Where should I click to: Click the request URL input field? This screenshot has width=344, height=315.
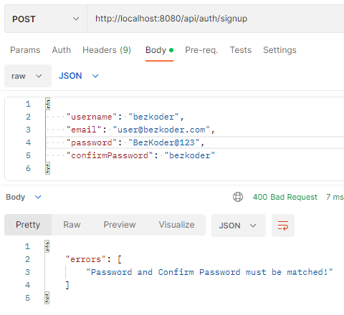[216, 19]
